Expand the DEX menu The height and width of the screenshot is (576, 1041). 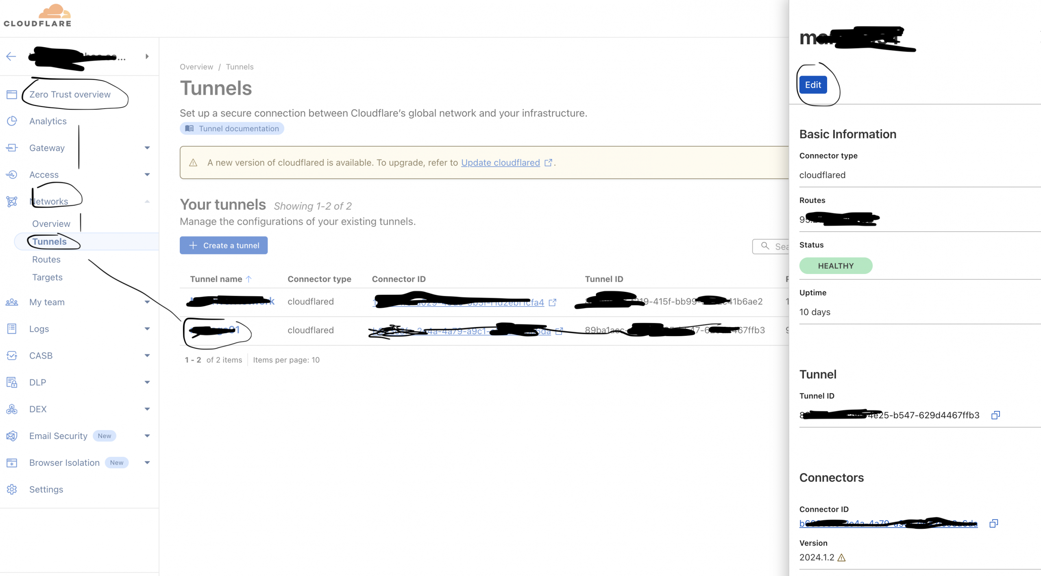coord(147,409)
